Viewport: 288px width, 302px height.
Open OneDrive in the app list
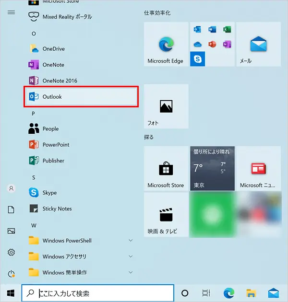(x=81, y=49)
